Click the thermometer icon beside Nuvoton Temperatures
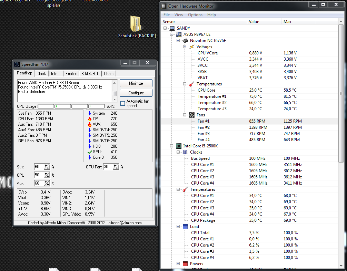This screenshot has height=271, width=347. 192,84
